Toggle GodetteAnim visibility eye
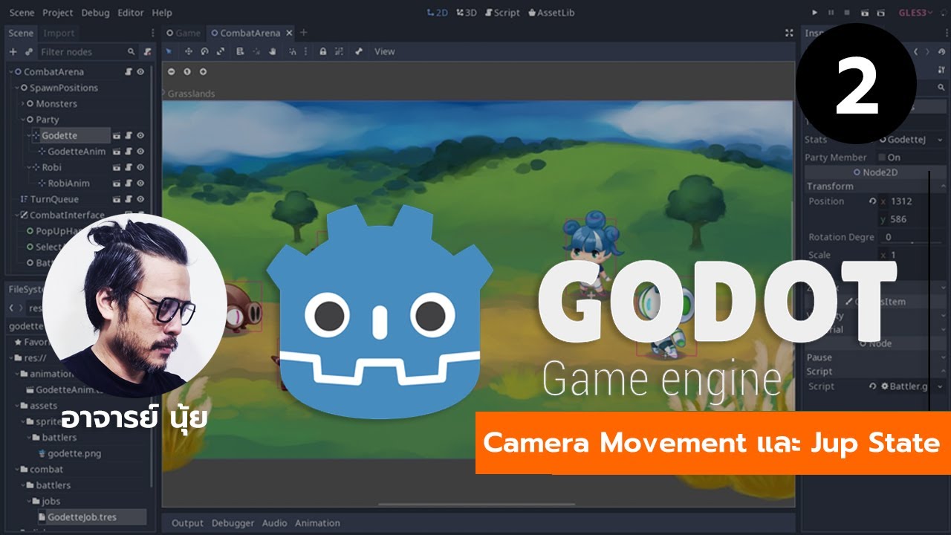This screenshot has height=535, width=951. 140,152
